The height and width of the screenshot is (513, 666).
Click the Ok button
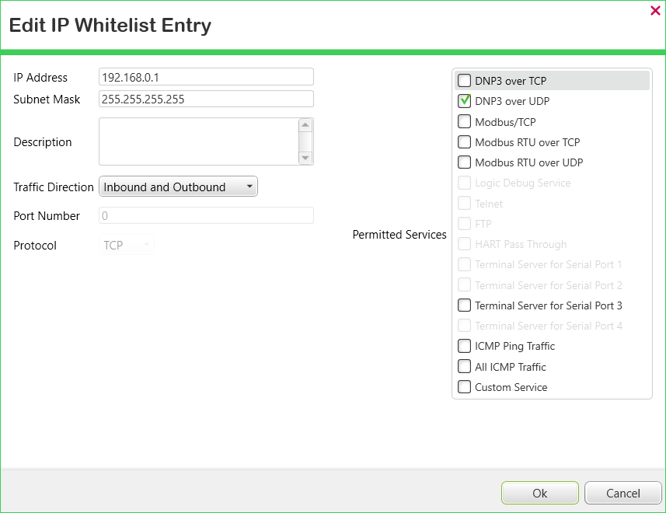540,493
